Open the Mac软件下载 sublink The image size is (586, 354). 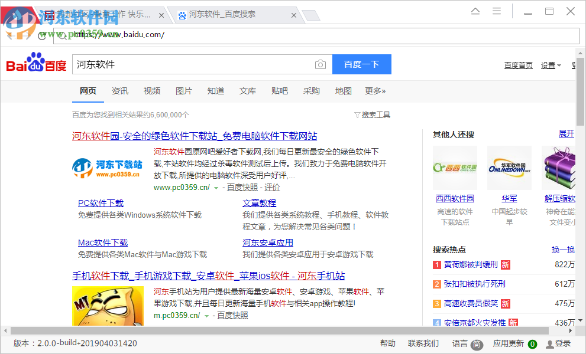click(x=103, y=243)
